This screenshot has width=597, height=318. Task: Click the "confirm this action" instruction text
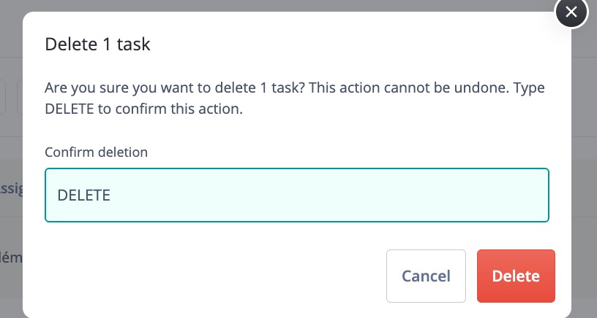pyautogui.click(x=193, y=109)
